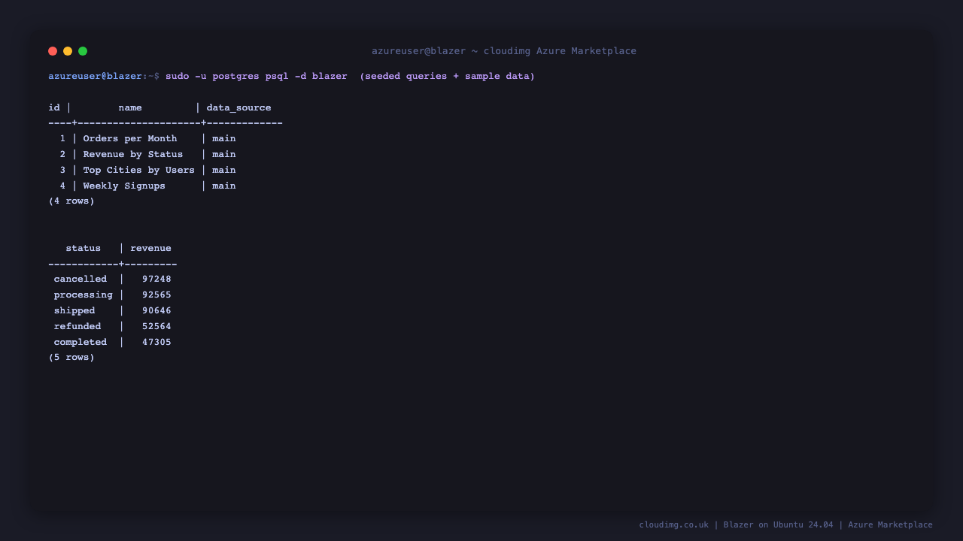Click the 'id' column header
The image size is (963, 541).
pos(54,107)
